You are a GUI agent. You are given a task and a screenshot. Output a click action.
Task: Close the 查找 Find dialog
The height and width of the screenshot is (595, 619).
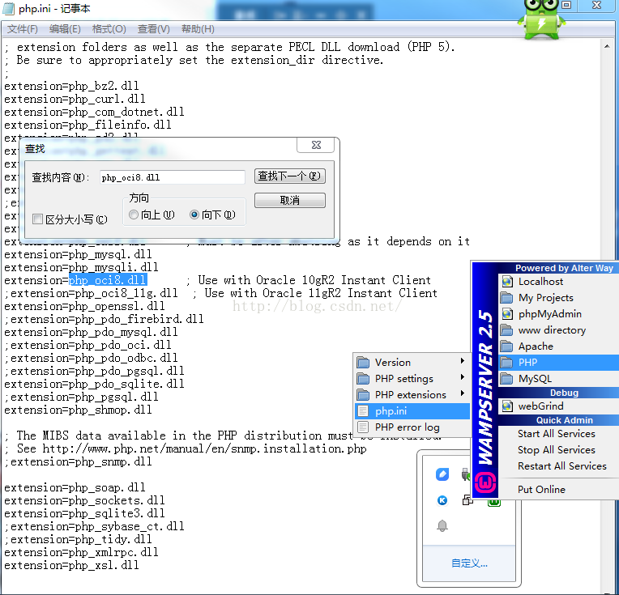click(x=316, y=145)
